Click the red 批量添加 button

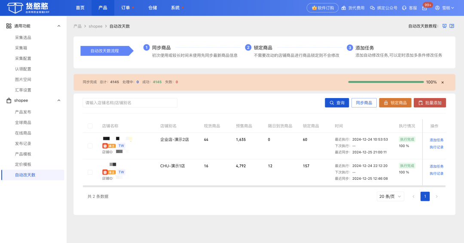[x=430, y=103]
